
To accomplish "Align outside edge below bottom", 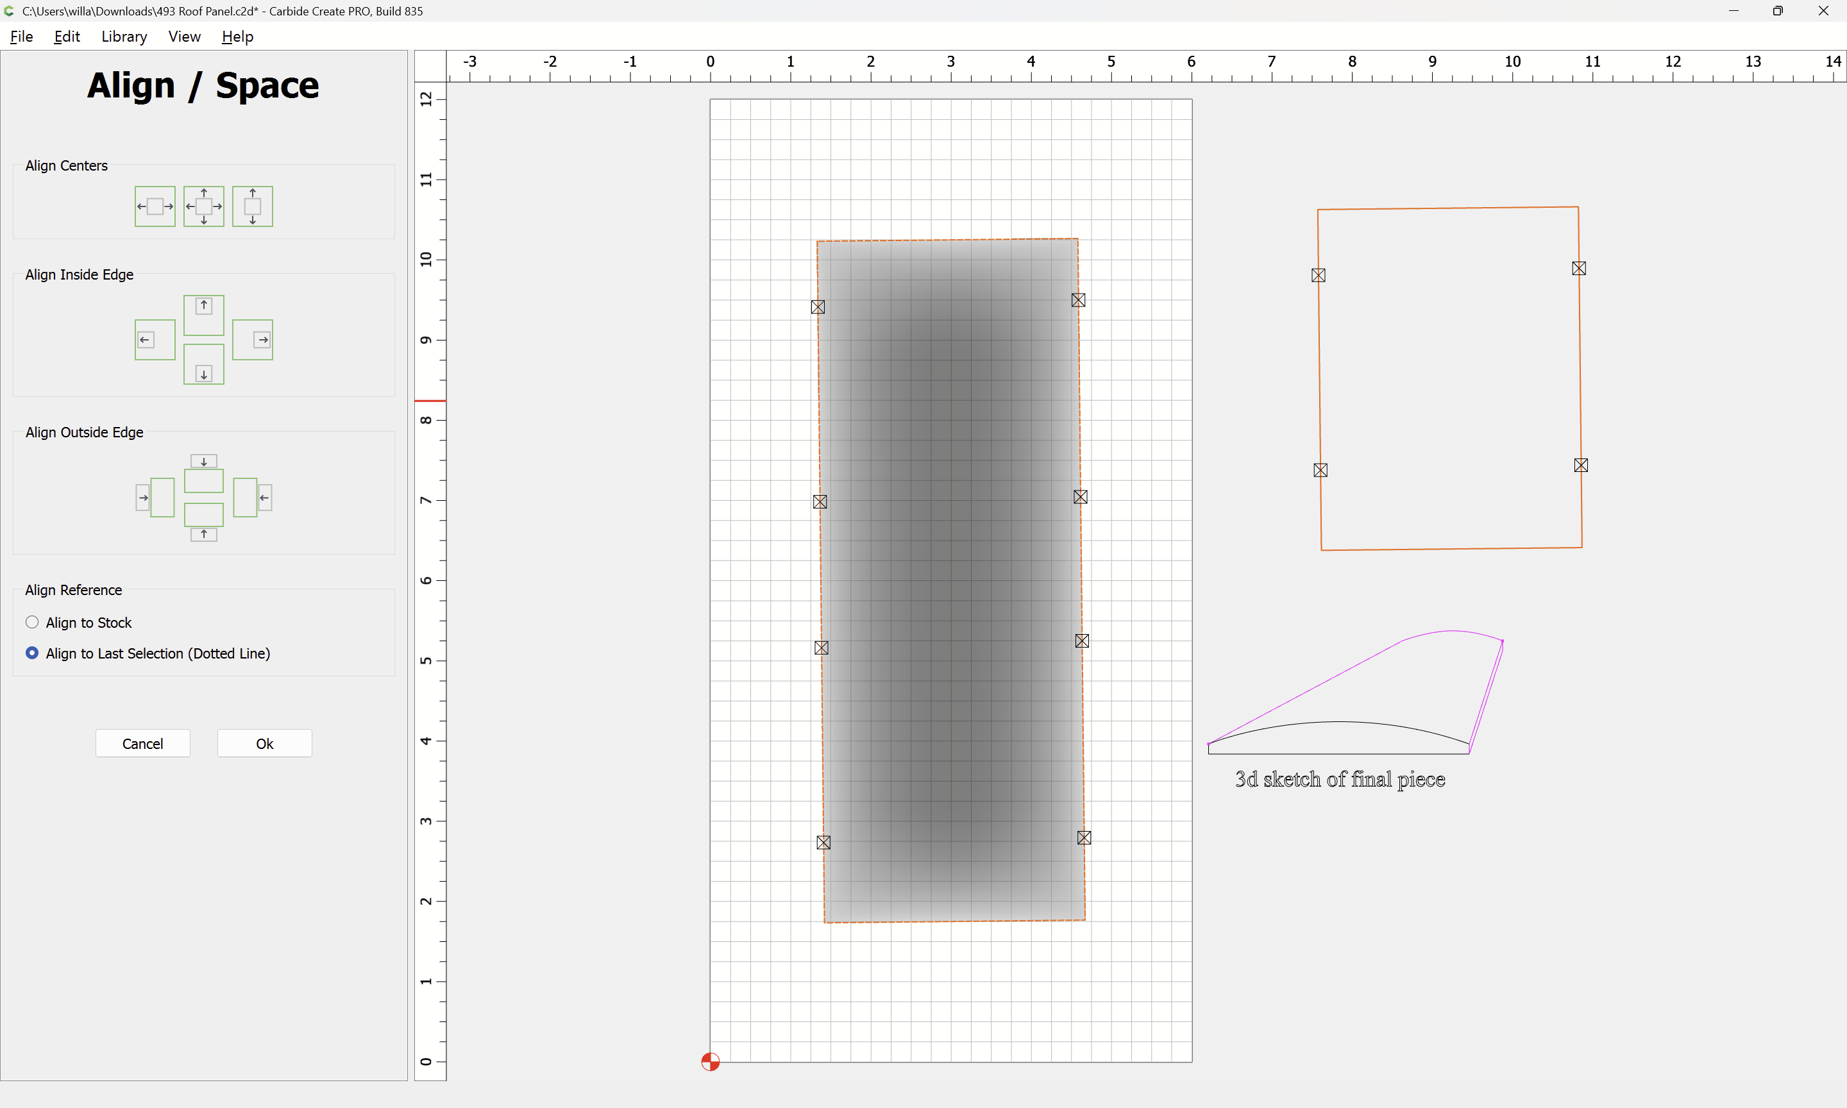I will [204, 522].
